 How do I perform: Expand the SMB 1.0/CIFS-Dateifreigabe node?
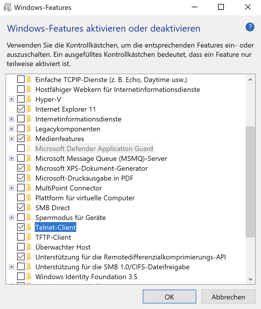click(x=12, y=267)
